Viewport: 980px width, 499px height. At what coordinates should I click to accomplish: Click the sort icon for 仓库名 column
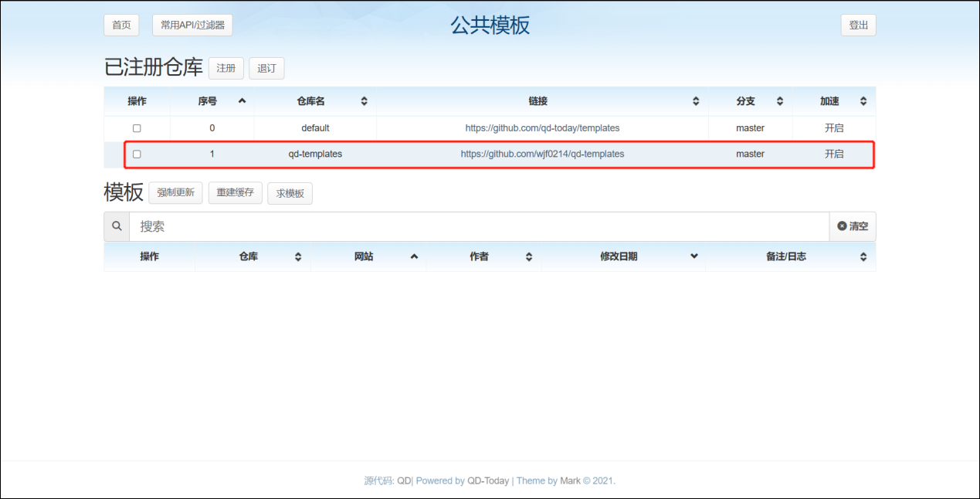365,101
